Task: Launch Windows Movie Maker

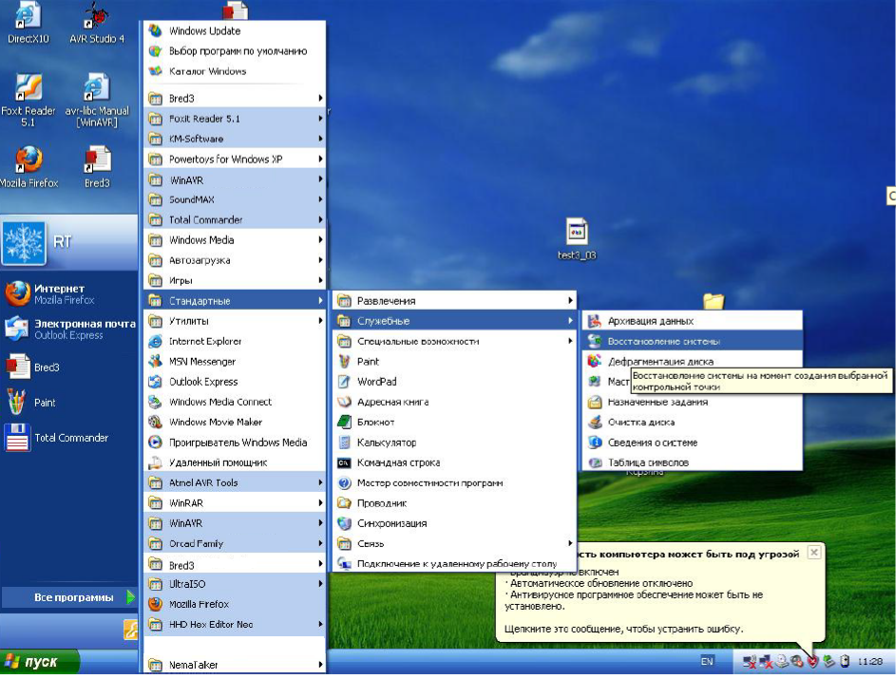Action: point(235,422)
